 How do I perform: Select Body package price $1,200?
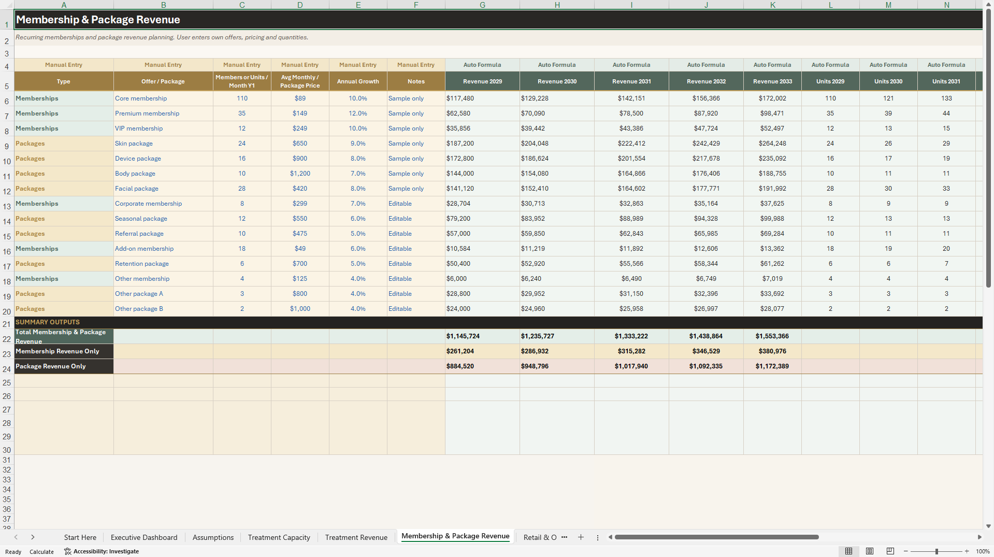pyautogui.click(x=300, y=174)
